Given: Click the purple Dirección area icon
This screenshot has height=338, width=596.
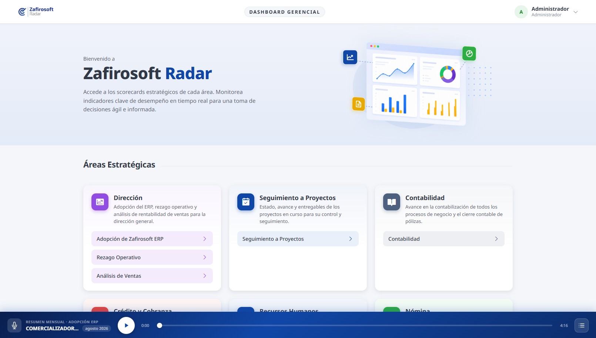Looking at the screenshot, I should (100, 202).
